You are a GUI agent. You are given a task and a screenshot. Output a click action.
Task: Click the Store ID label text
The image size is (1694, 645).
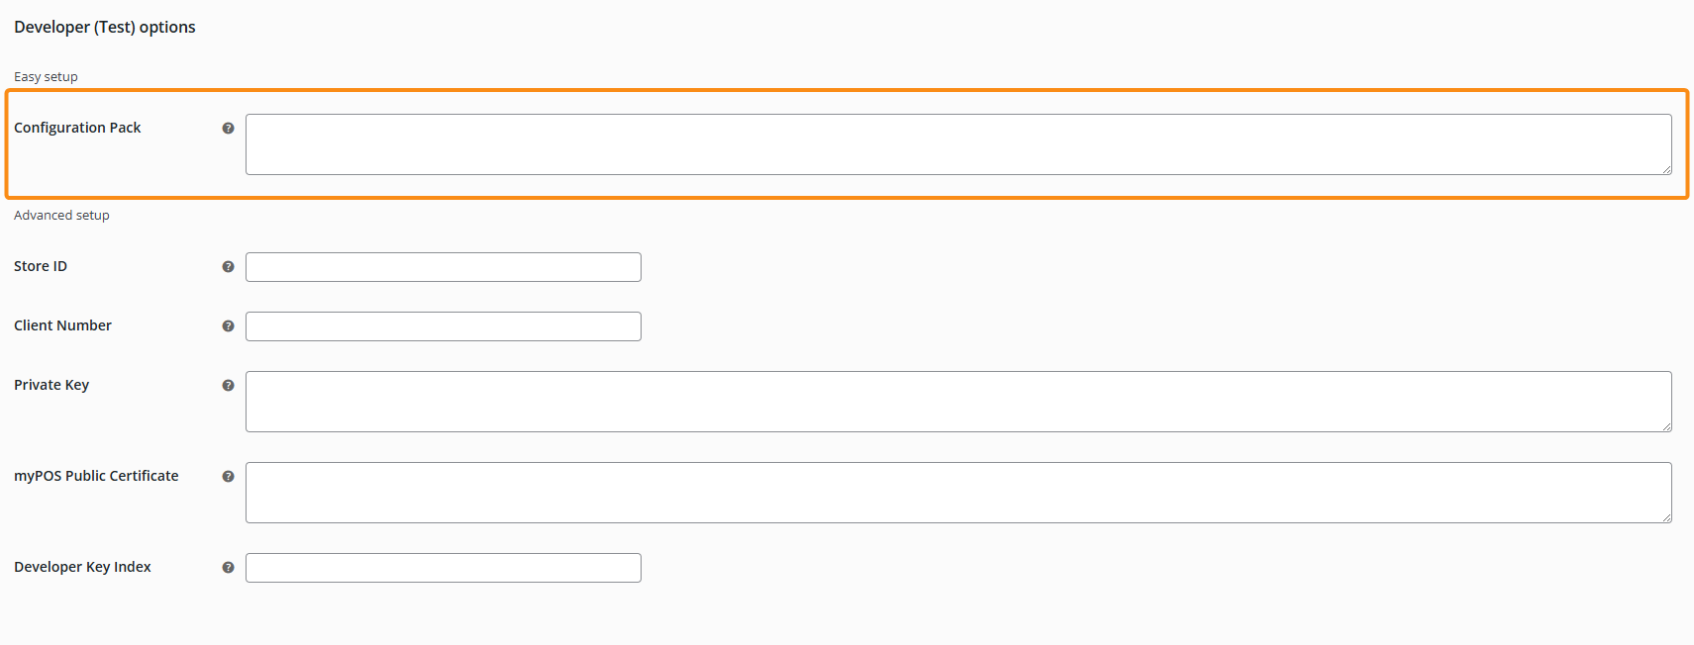[41, 266]
